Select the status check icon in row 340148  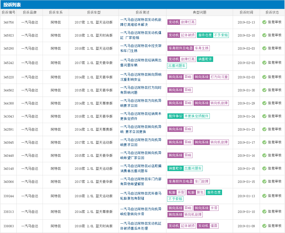(264, 169)
